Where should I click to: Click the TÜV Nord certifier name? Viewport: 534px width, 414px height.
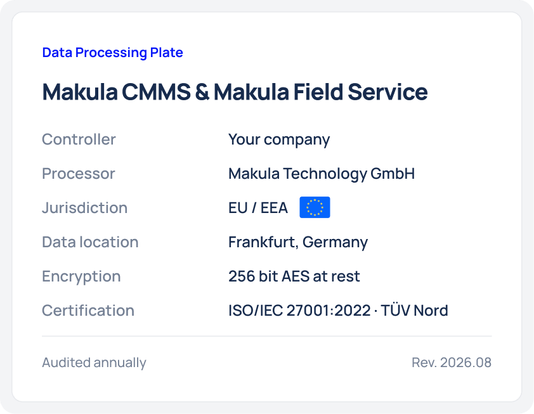click(415, 311)
